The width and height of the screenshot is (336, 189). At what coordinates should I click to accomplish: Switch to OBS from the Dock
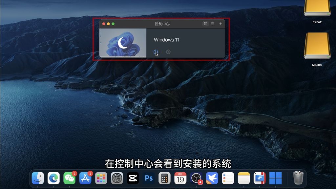(x=196, y=178)
